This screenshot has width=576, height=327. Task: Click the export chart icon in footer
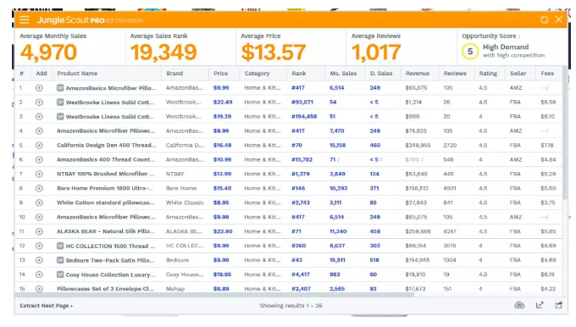pos(540,305)
